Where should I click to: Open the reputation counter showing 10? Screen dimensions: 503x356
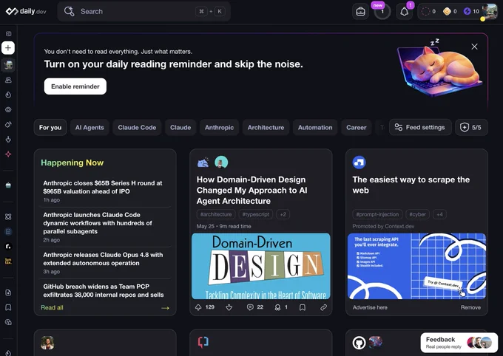tap(471, 12)
